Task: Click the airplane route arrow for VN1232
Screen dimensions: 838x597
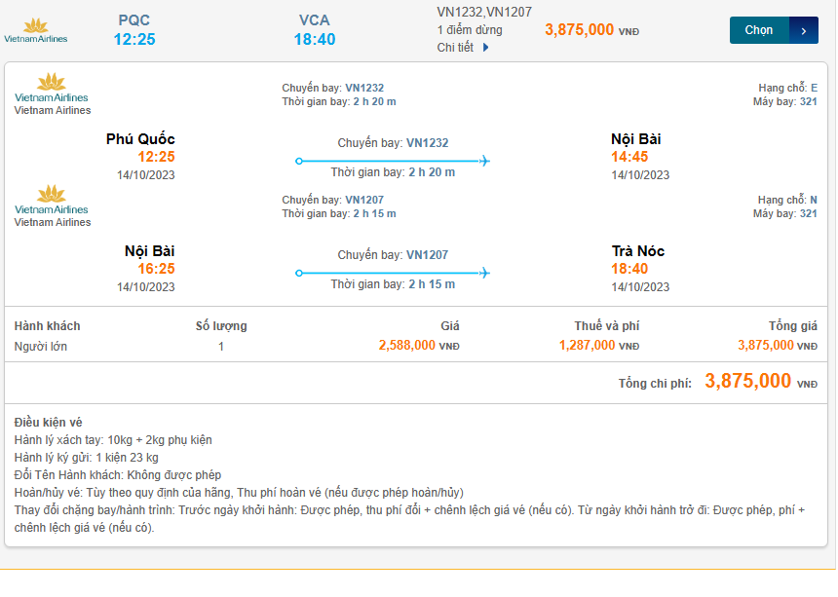Action: [393, 161]
